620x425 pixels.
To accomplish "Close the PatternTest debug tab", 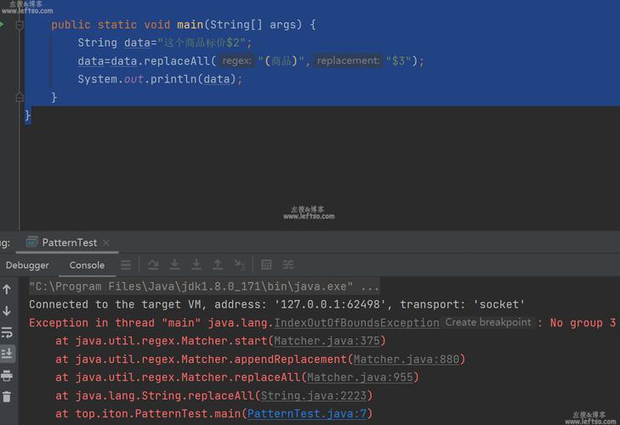I will (105, 242).
